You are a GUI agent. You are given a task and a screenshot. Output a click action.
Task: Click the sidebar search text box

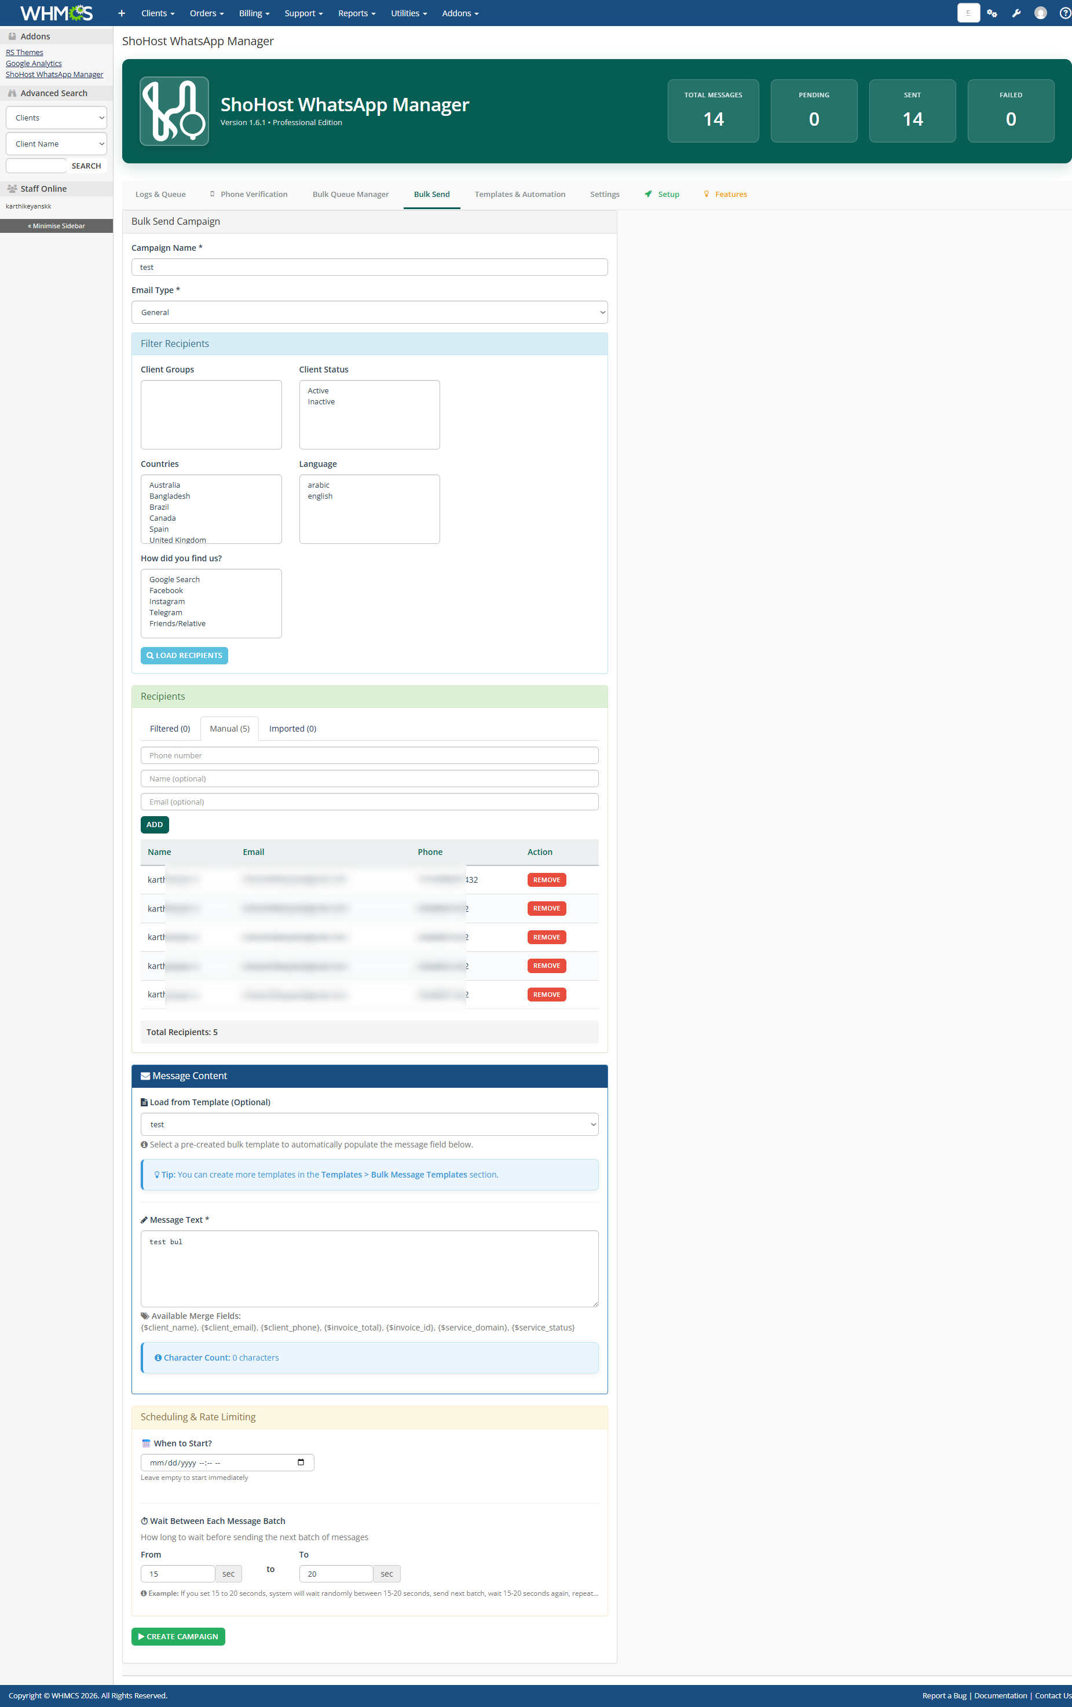point(35,166)
